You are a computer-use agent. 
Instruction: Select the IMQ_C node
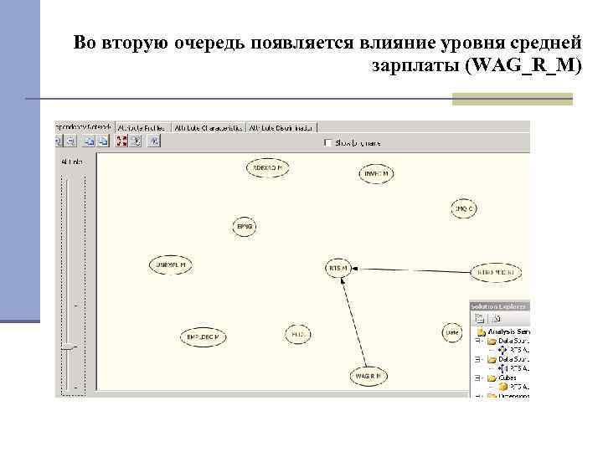point(463,208)
